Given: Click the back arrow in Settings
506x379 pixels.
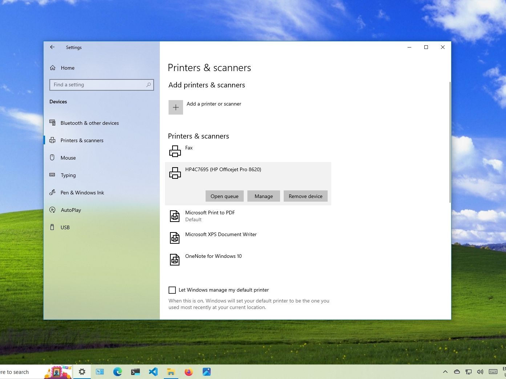Looking at the screenshot, I should (52, 47).
